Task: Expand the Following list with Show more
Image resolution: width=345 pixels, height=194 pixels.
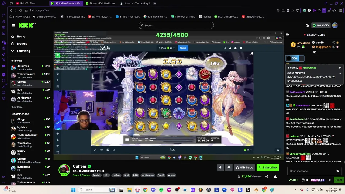Action: pos(16,107)
